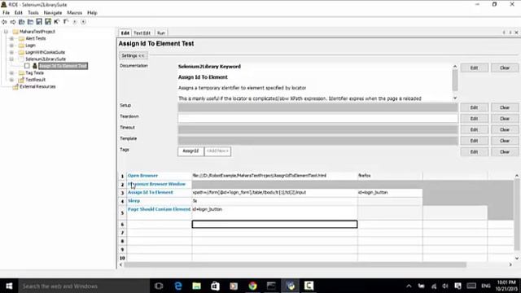Click the volume icon in system tray
The height and width of the screenshot is (293, 521).
[x=445, y=286]
